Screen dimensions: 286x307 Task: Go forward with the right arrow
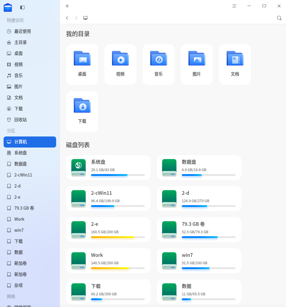[x=76, y=18]
